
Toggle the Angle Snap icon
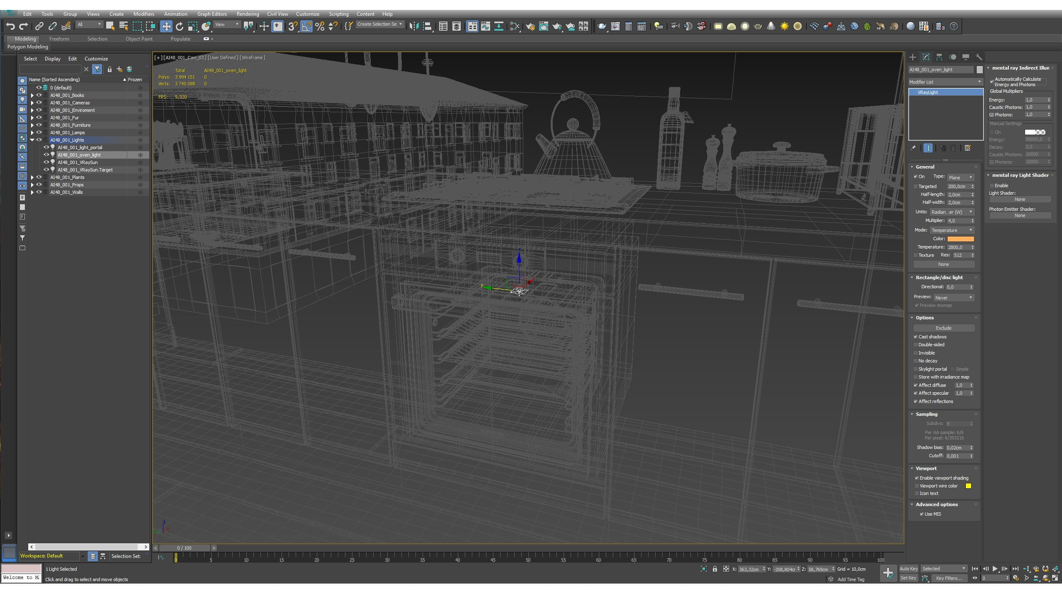306,27
